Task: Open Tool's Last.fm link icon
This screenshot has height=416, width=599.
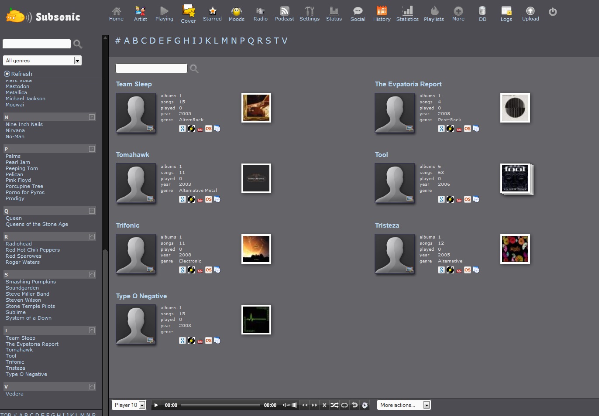Action: tap(468, 199)
